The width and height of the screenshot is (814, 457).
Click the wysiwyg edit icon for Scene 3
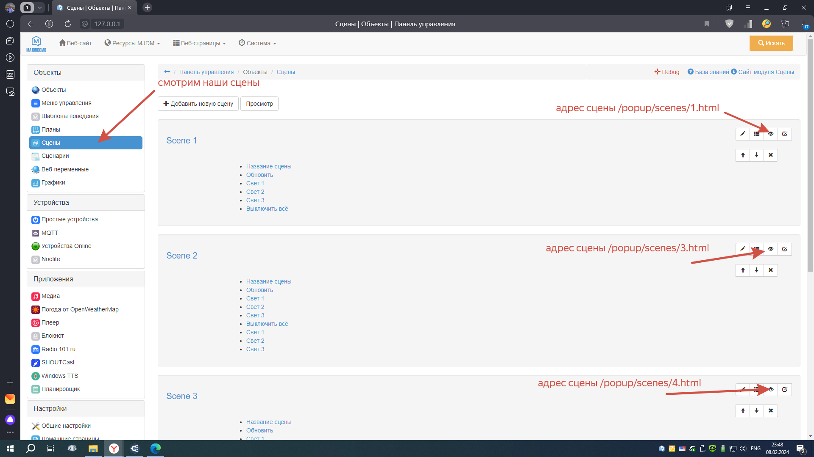point(785,390)
